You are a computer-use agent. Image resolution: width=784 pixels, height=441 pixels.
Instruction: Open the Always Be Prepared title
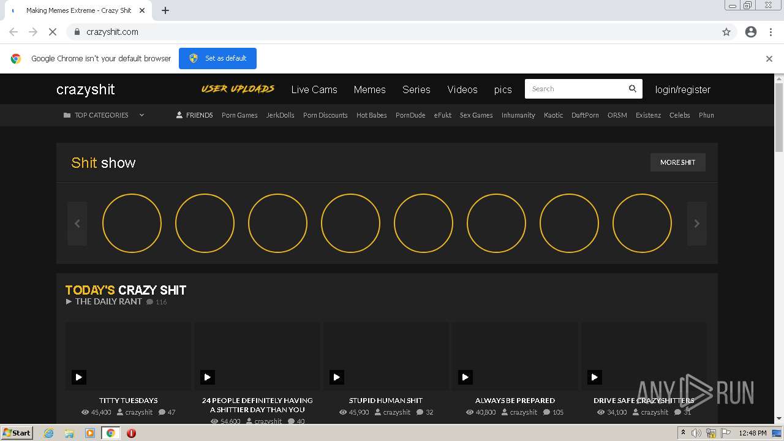click(515, 401)
